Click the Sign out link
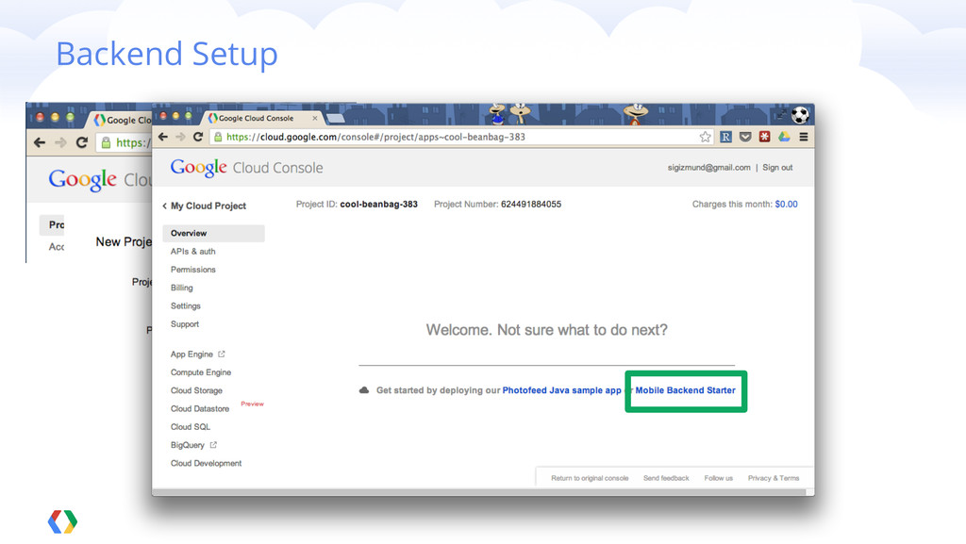The width and height of the screenshot is (966, 544). [x=777, y=168]
